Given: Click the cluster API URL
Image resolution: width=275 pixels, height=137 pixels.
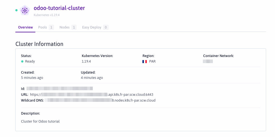Looking at the screenshot, I should 92,94.
